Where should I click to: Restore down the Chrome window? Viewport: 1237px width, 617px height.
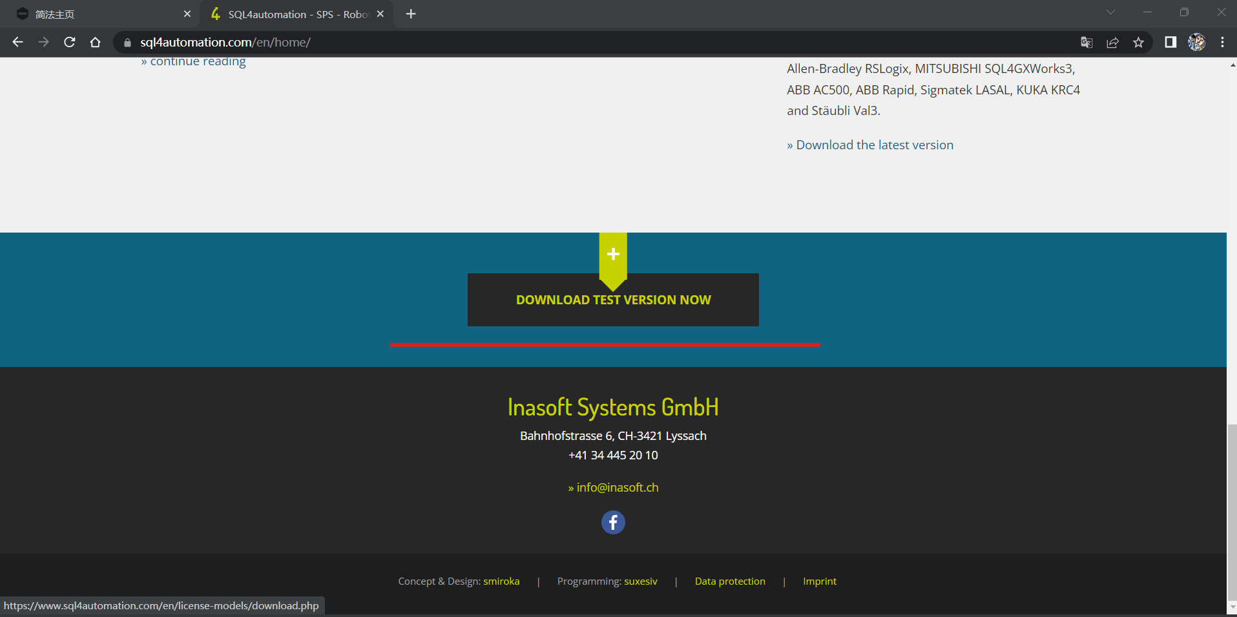pyautogui.click(x=1184, y=12)
